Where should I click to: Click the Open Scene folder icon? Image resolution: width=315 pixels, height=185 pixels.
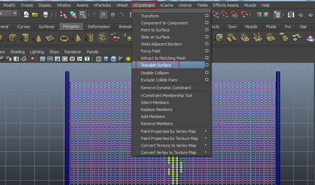click(x=35, y=14)
